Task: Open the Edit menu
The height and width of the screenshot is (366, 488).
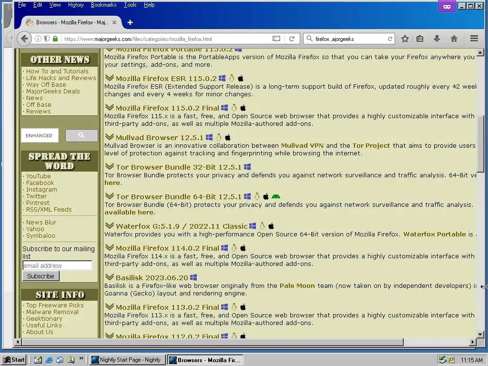Action: click(38, 5)
